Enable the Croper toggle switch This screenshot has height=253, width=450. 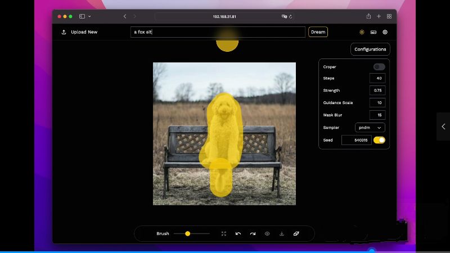(x=379, y=67)
